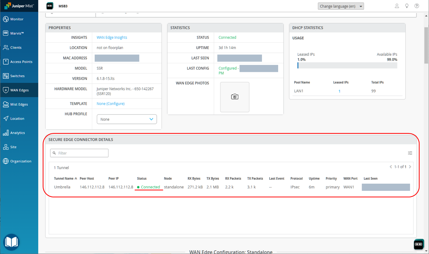
Task: Click the Location arrow icon
Action: pyautogui.click(x=6, y=118)
